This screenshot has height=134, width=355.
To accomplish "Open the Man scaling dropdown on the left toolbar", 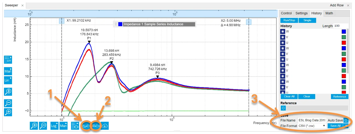I will [8, 71].
